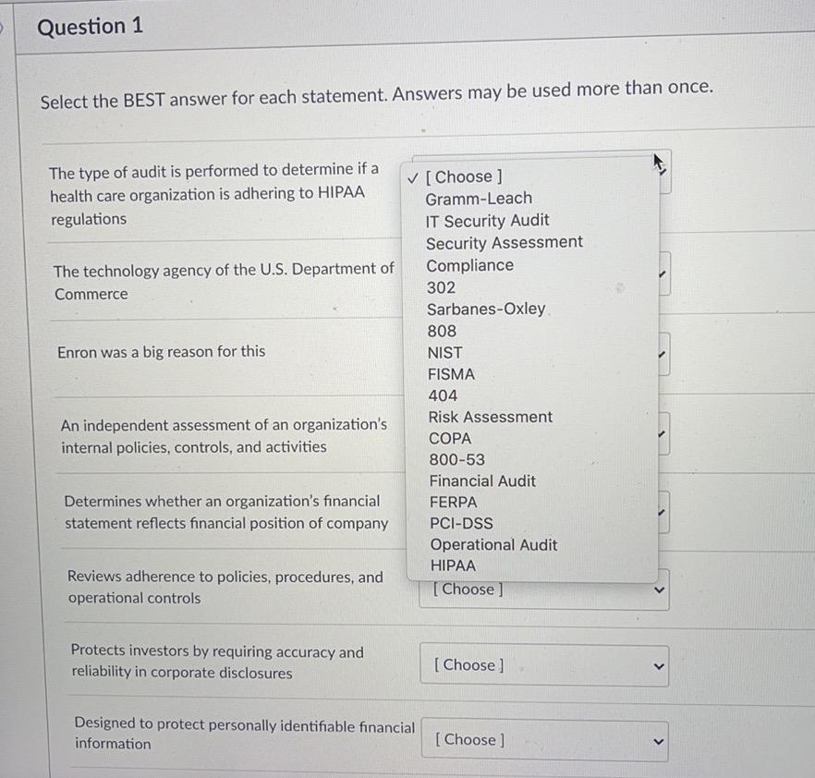Screen dimensions: 815x778
Task: Select NIST as the technology agency answer
Action: [x=444, y=352]
